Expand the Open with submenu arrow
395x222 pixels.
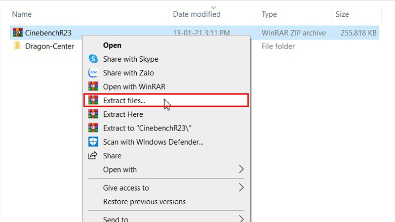point(241,169)
